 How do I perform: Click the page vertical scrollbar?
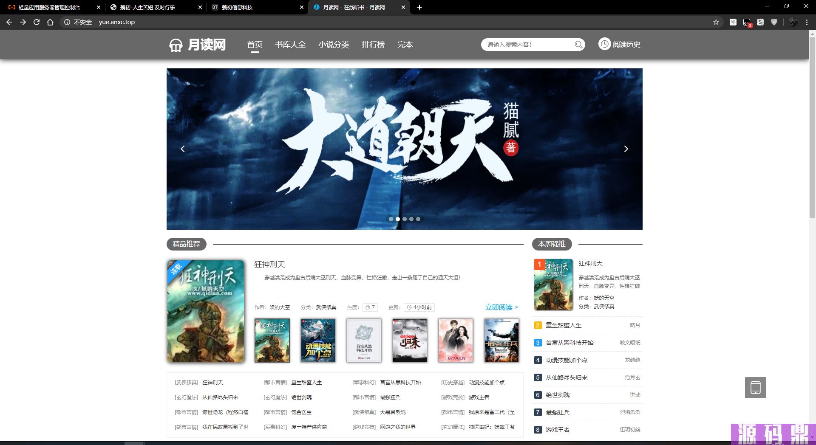pyautogui.click(x=812, y=127)
